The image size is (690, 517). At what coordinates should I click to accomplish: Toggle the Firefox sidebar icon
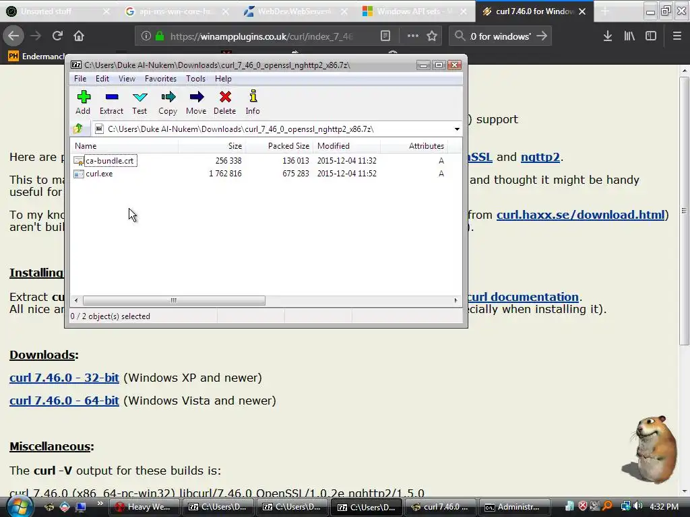651,36
